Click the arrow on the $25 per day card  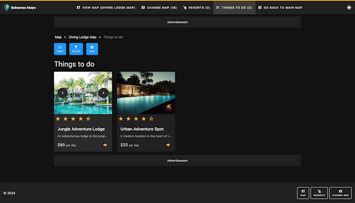tap(168, 145)
